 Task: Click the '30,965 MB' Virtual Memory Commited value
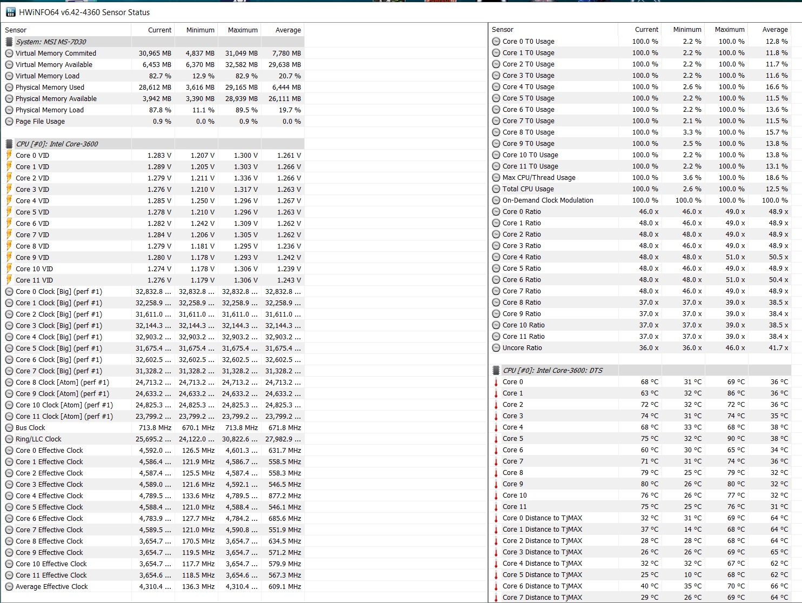click(x=155, y=53)
